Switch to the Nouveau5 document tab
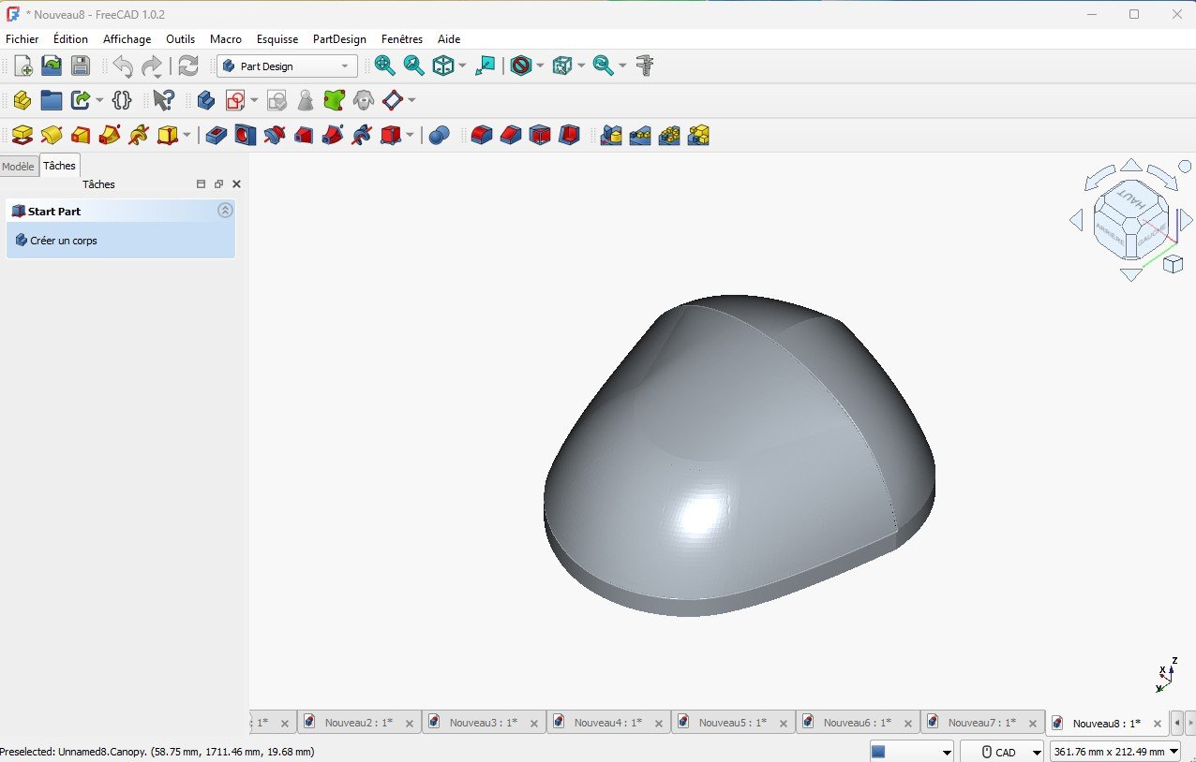This screenshot has width=1196, height=762. coord(733,723)
